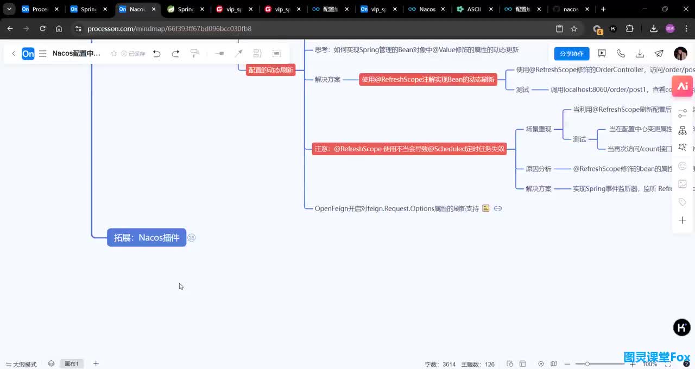Start presentation play mode
695x369 pixels.
pyautogui.click(x=602, y=54)
